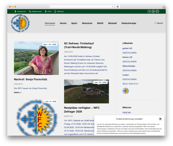The image size is (173, 146).
Task: Click the Gletscheralpe link in the sidebar
Action: tap(129, 66)
